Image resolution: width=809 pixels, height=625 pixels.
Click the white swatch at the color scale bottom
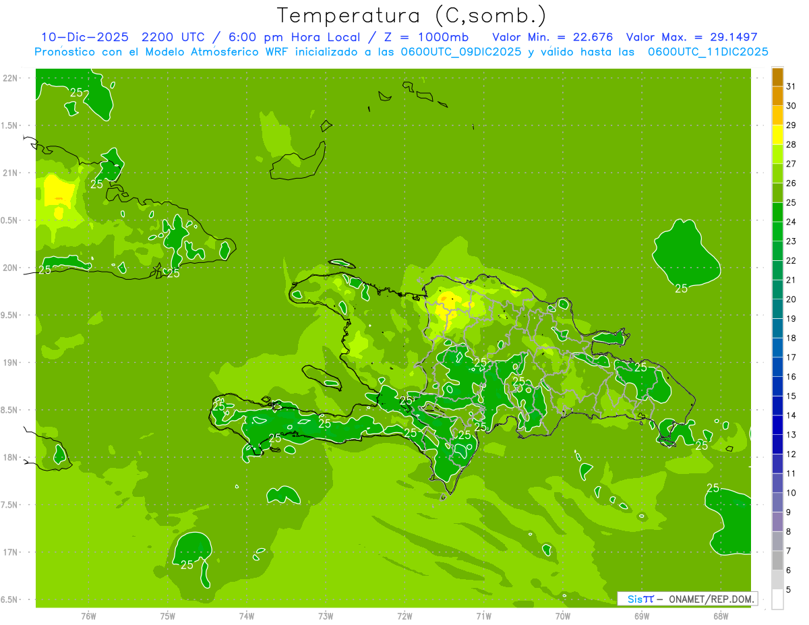point(777,599)
